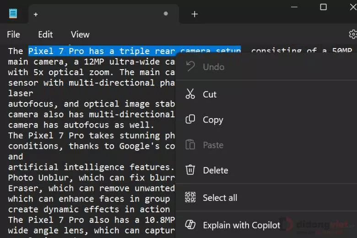Open the File menu
Viewport: 357px width, 238px height.
pyautogui.click(x=13, y=34)
